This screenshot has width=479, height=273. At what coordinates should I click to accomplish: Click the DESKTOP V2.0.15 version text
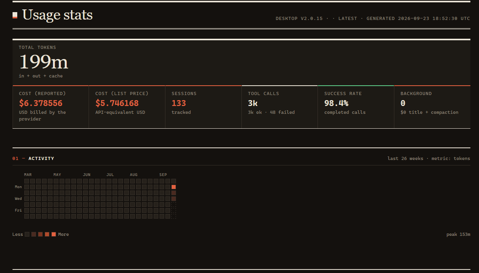tap(299, 18)
